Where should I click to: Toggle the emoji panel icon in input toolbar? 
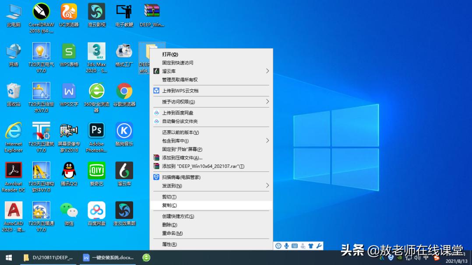point(278,246)
